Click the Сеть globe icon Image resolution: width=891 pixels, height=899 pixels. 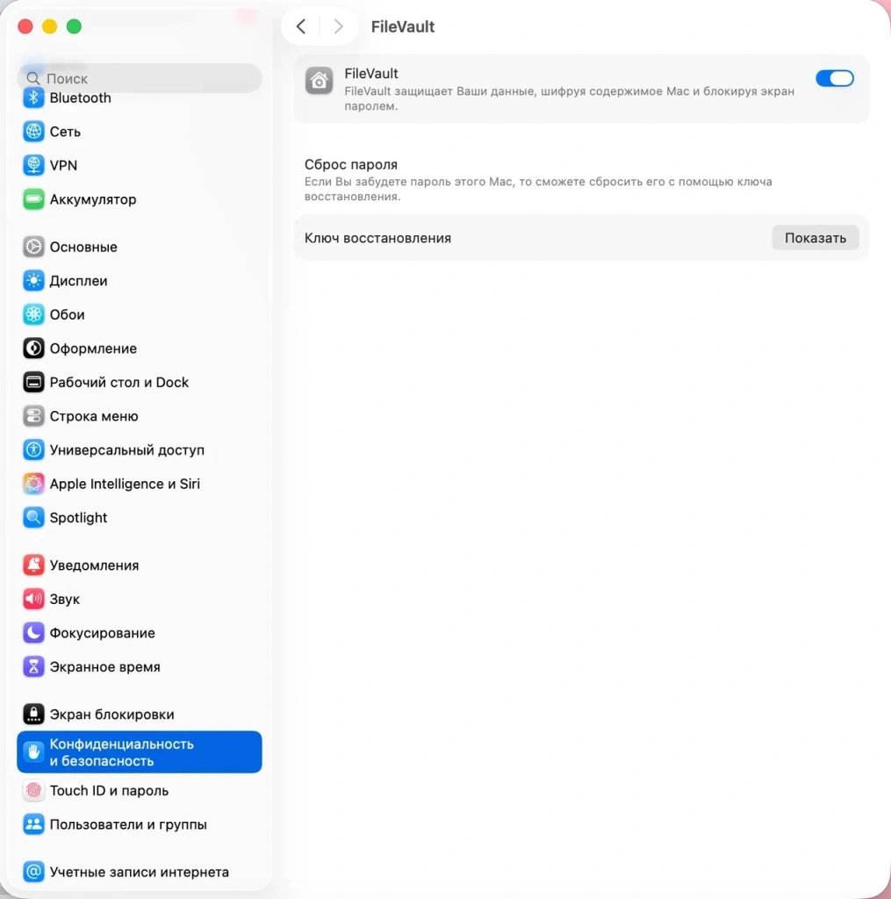[33, 132]
